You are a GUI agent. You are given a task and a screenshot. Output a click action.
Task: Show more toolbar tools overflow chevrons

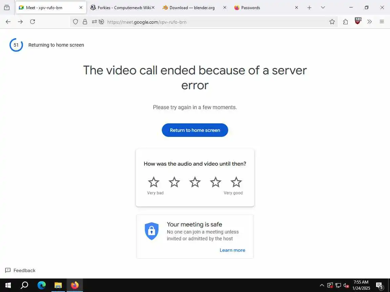370,22
